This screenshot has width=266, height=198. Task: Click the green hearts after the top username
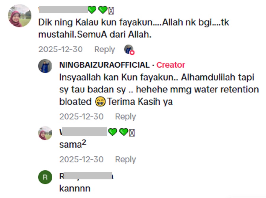click(x=97, y=10)
